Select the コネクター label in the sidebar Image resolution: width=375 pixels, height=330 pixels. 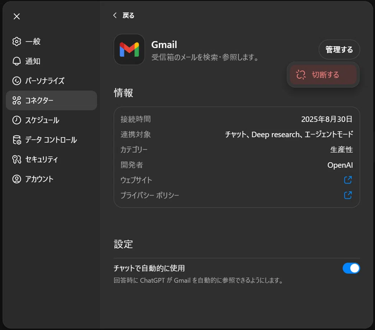pos(39,100)
